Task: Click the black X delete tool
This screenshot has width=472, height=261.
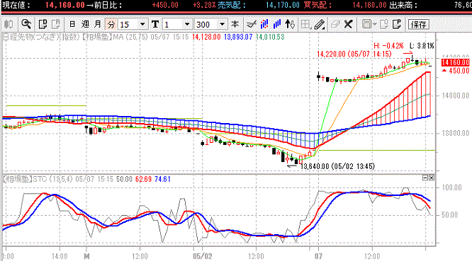Action: point(348,24)
